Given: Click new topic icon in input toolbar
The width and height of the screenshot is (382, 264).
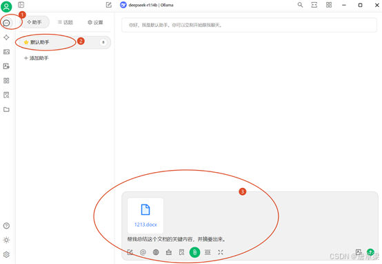Looking at the screenshot, I should [x=130, y=252].
